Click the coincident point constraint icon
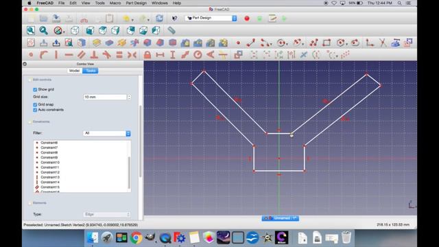The image size is (439, 247). tap(31, 55)
